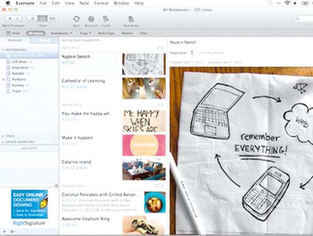Click the note title Napkin Sketch field
The height and width of the screenshot is (236, 313).
pos(183,42)
